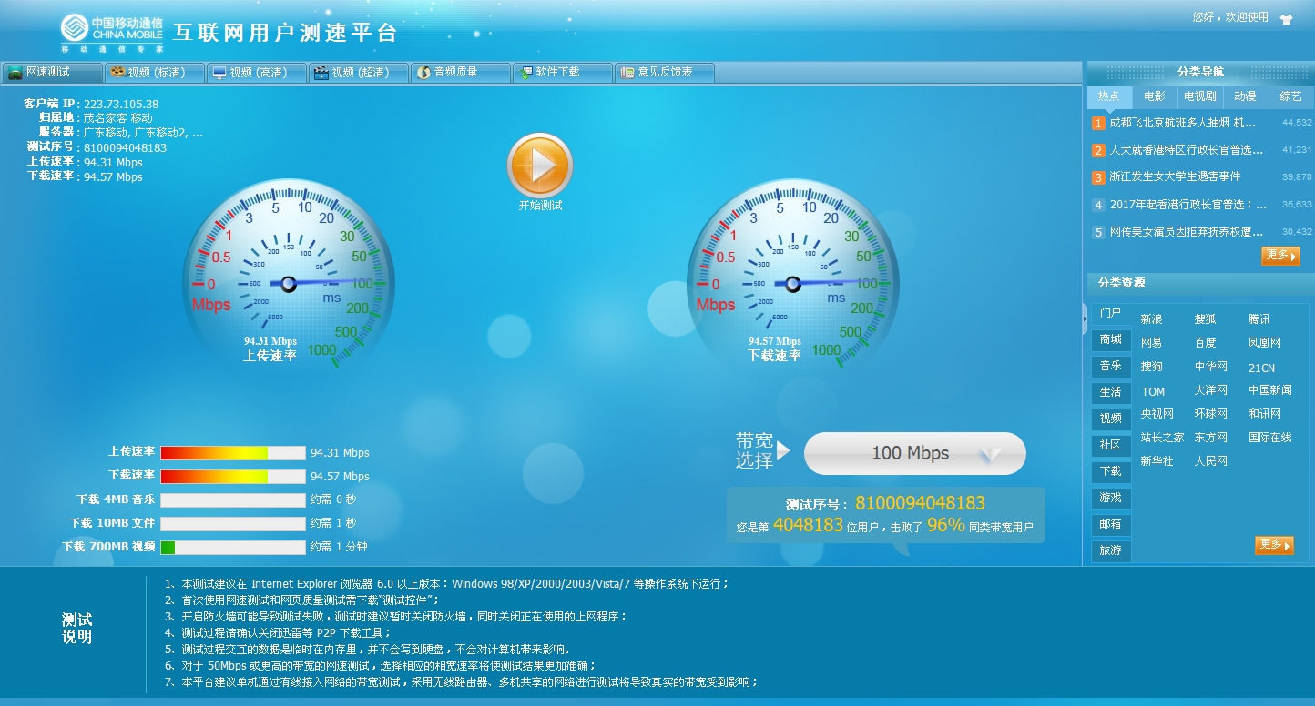Open hot news item ranked number 3

click(1175, 176)
